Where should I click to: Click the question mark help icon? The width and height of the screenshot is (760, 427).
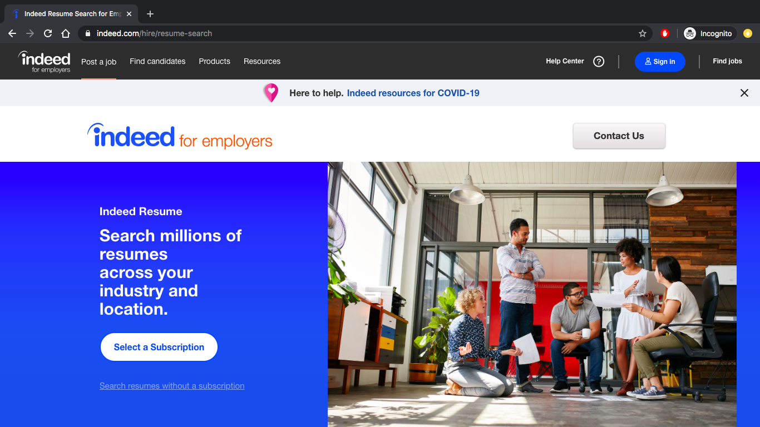(599, 62)
